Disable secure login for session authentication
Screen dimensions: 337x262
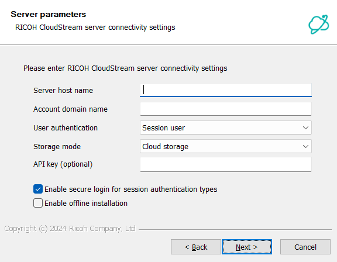click(x=38, y=189)
